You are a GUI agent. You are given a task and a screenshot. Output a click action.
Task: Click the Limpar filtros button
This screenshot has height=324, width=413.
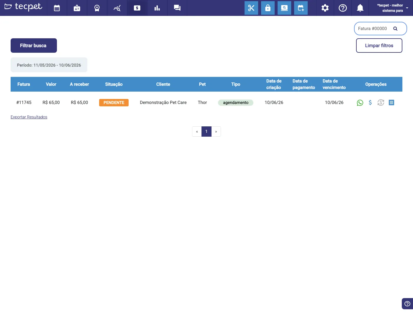pyautogui.click(x=379, y=45)
